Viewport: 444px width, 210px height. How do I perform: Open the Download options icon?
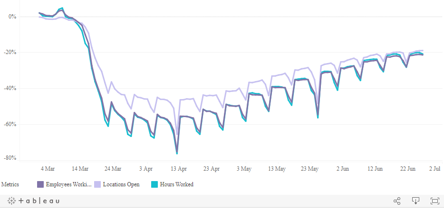click(415, 201)
